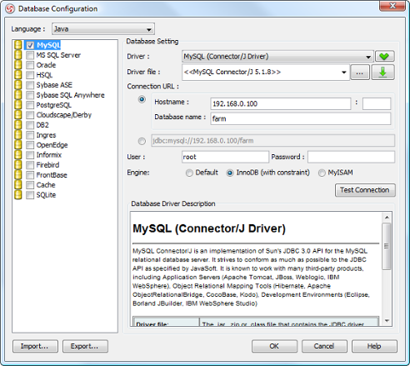Click the description scrollbar down arrow
Viewport: 410px width, 366px height.
tap(387, 321)
